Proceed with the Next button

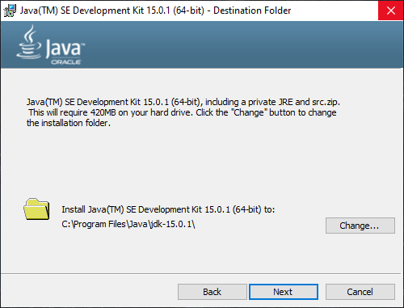[x=284, y=292]
